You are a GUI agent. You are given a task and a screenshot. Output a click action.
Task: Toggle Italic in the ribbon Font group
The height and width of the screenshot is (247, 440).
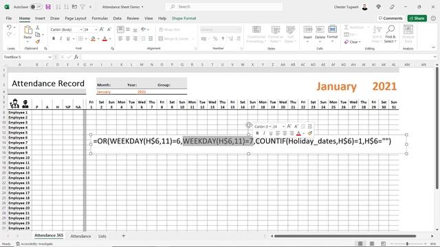(60, 38)
